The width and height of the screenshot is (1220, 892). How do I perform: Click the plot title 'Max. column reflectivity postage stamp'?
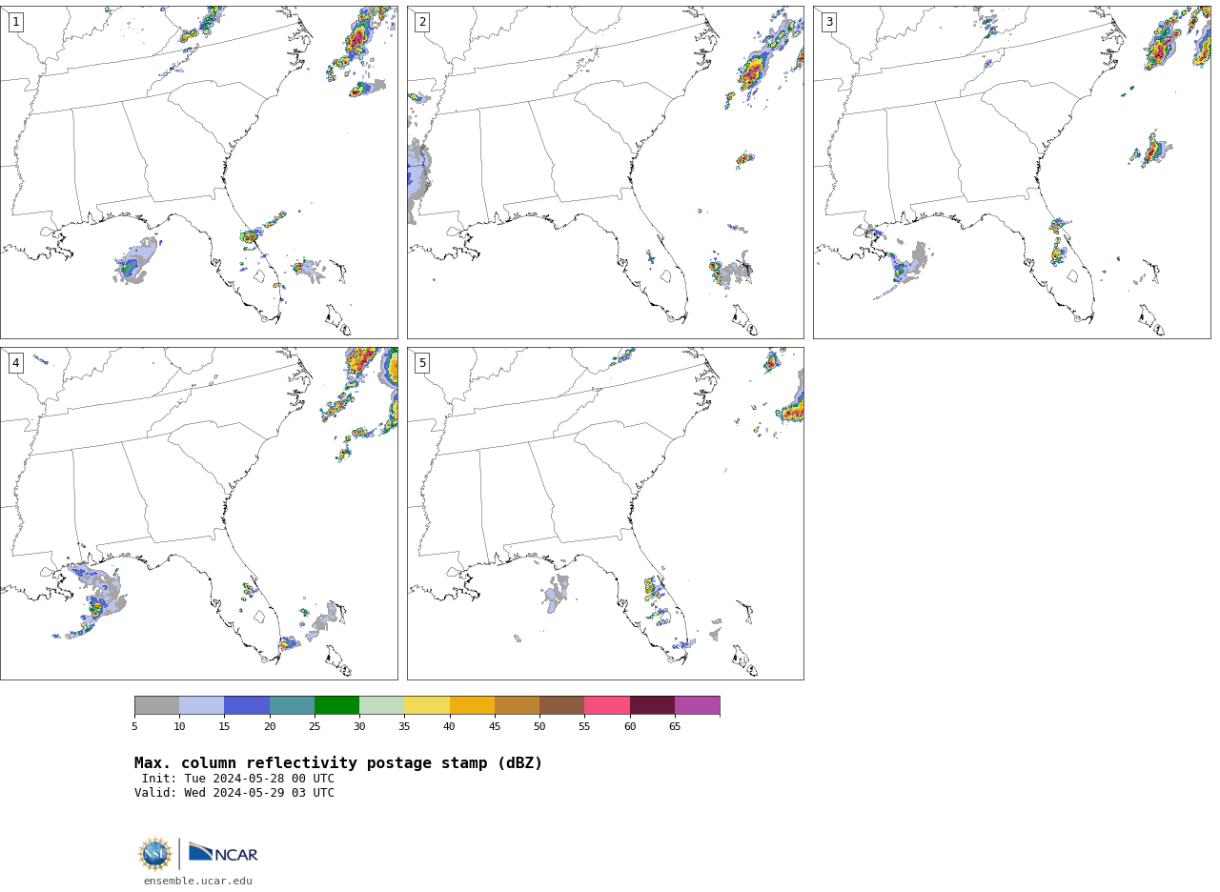click(x=338, y=763)
